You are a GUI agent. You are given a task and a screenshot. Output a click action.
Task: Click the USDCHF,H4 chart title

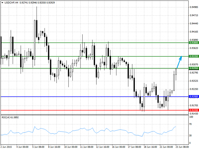(11, 3)
